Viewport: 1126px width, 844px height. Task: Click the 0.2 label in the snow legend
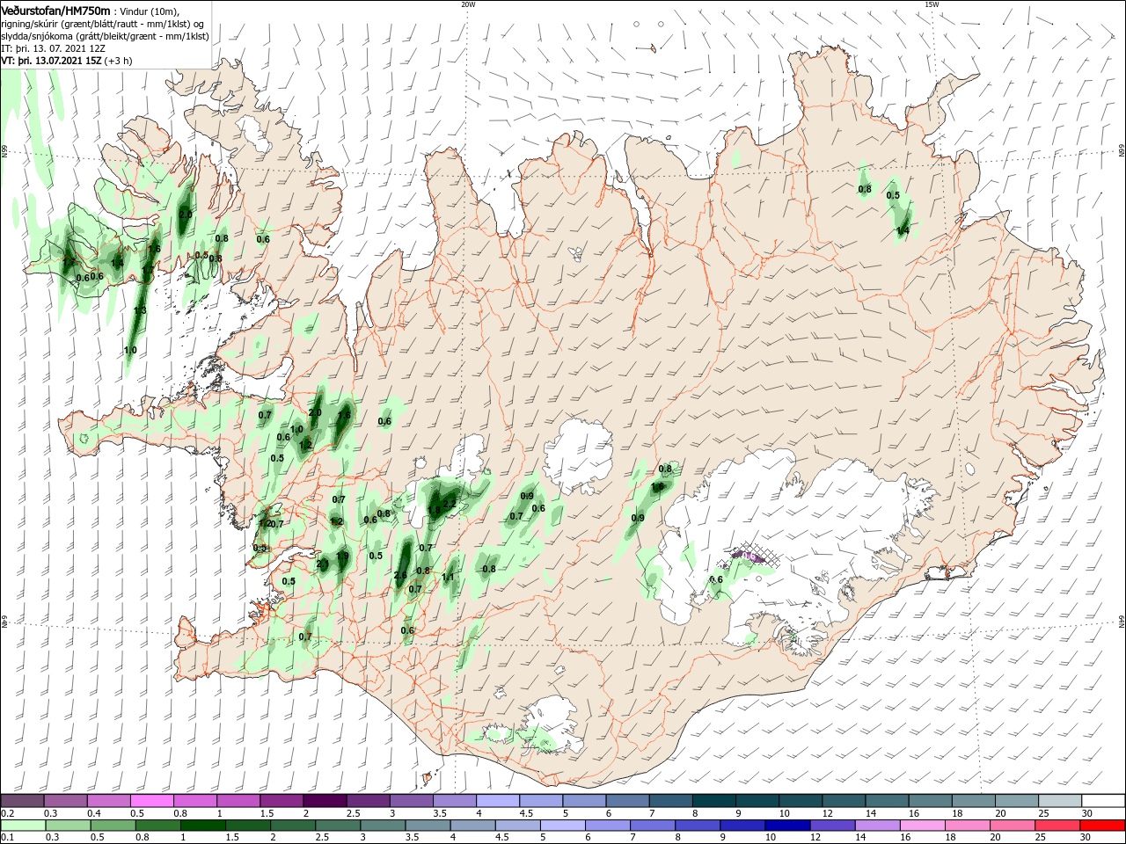(7, 813)
